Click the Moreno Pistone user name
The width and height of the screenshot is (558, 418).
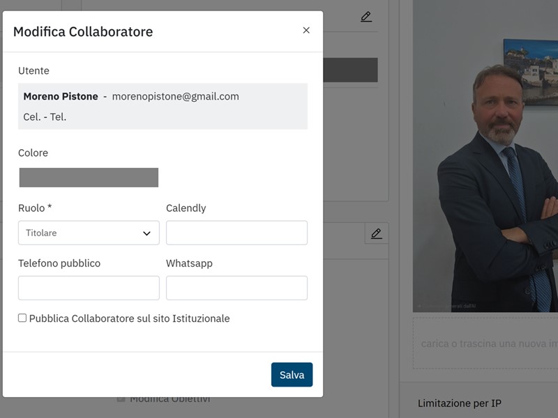pyautogui.click(x=61, y=97)
